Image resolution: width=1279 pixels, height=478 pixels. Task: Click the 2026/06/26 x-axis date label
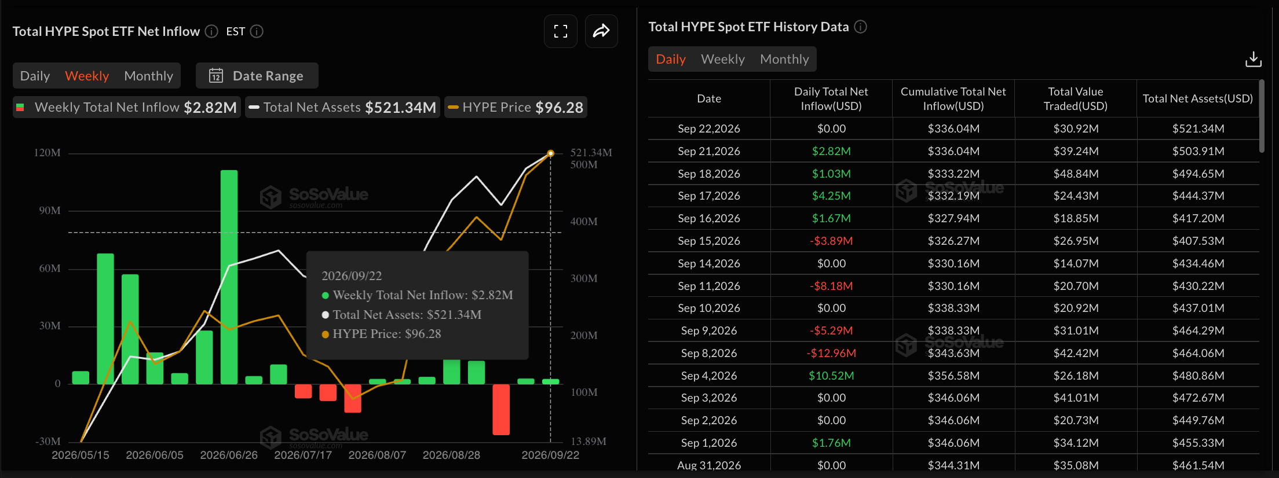click(229, 455)
